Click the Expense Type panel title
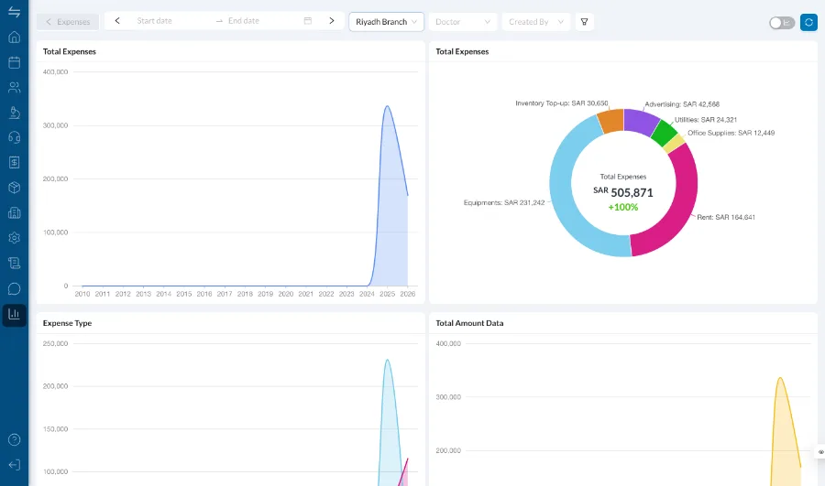The width and height of the screenshot is (825, 486). click(x=67, y=323)
